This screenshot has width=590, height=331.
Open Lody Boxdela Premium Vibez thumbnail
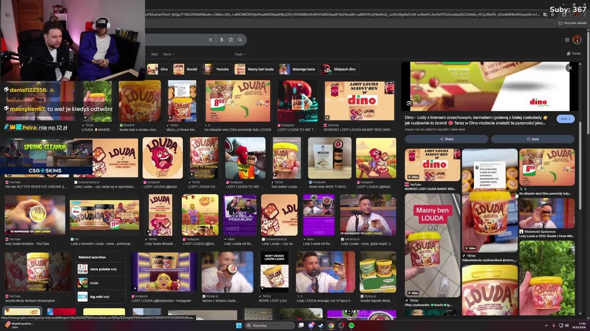(x=240, y=215)
